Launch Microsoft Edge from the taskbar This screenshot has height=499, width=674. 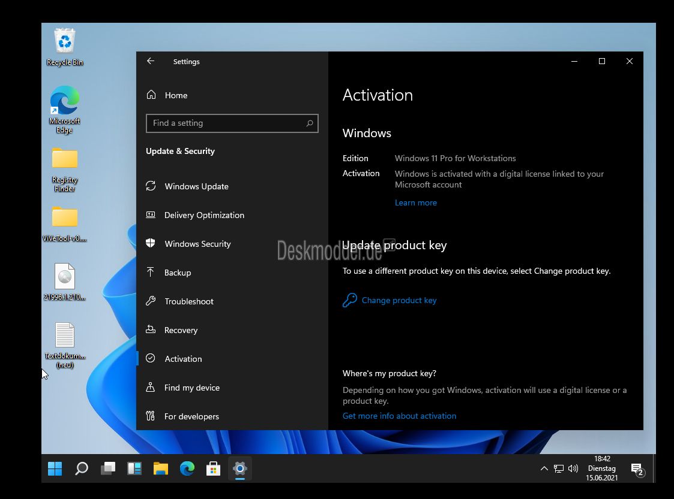point(187,468)
